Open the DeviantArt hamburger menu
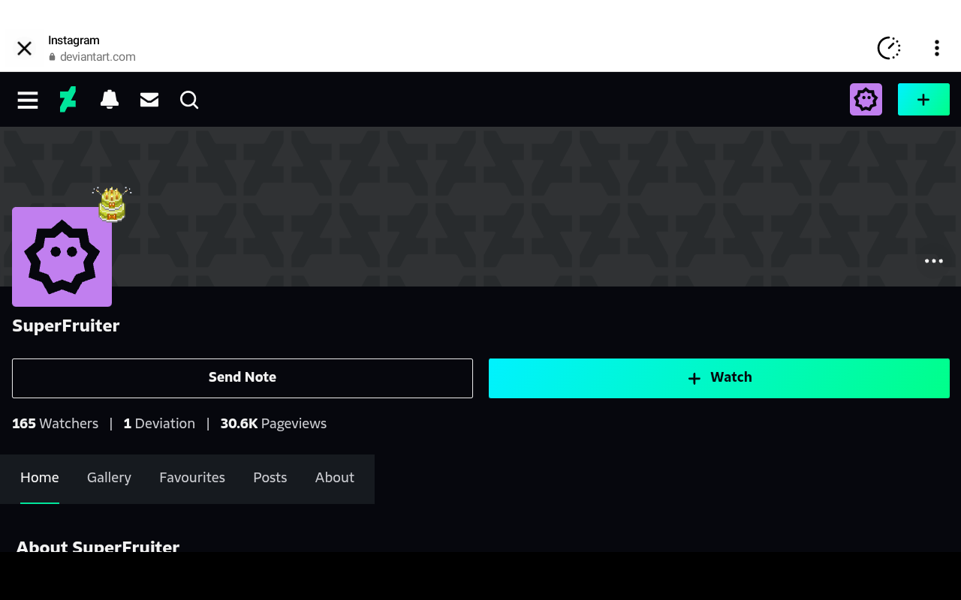961x600 pixels. click(x=28, y=100)
